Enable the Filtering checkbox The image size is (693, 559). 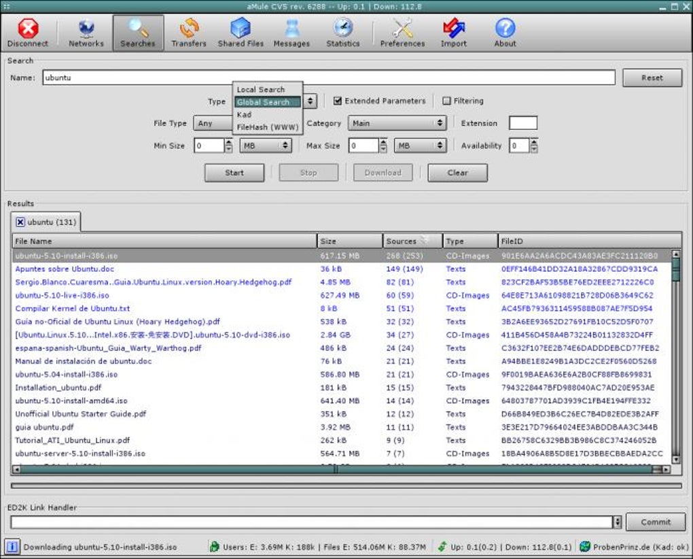[446, 101]
